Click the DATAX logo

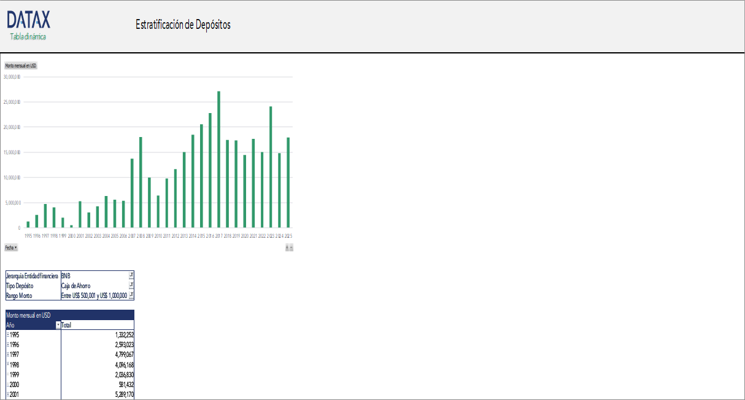(29, 20)
